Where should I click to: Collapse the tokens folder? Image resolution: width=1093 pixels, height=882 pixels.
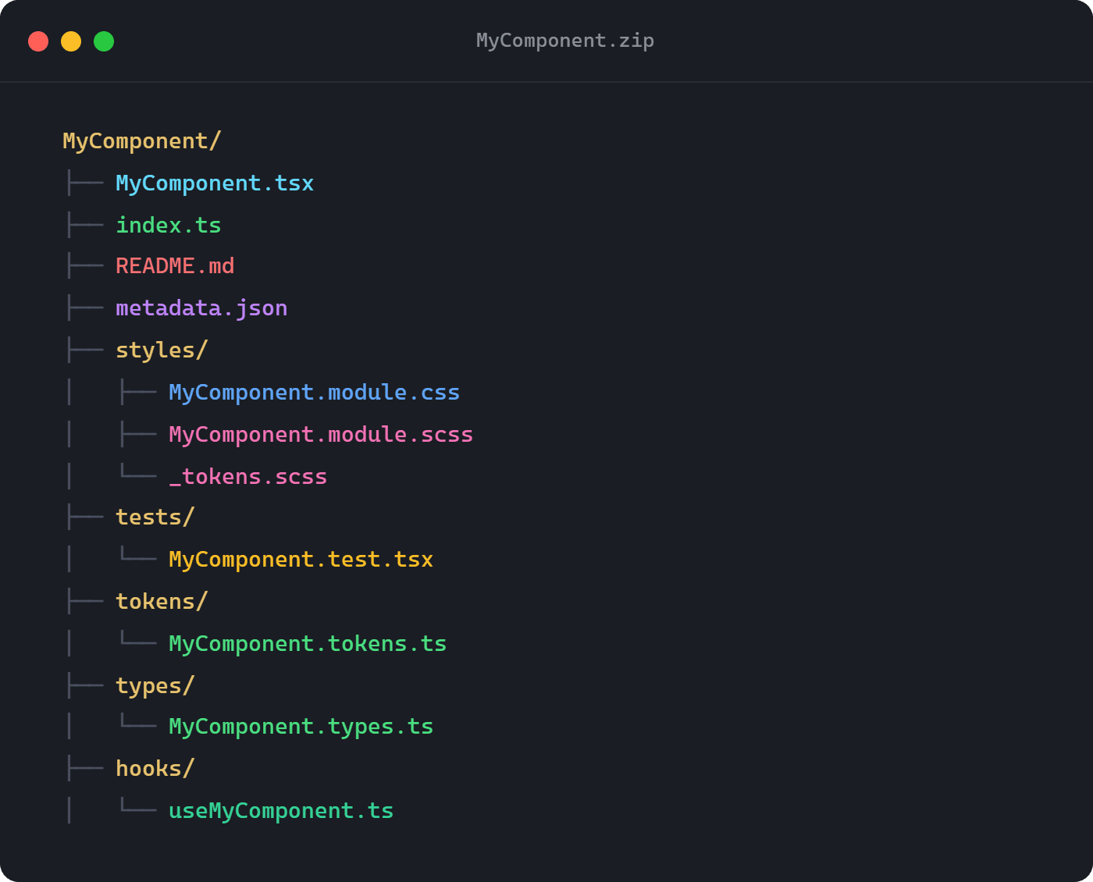tap(161, 601)
